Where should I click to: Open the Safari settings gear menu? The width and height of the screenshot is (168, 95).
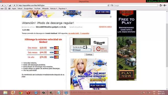(165, 5)
